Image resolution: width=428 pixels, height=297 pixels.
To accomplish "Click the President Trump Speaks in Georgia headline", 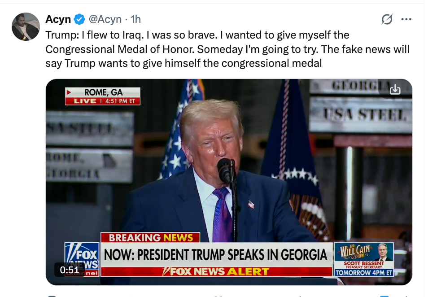I will click(x=216, y=255).
